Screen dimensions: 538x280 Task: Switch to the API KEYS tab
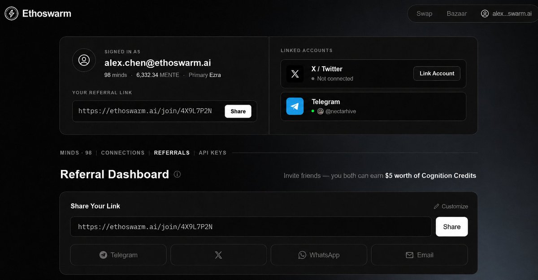coord(213,153)
